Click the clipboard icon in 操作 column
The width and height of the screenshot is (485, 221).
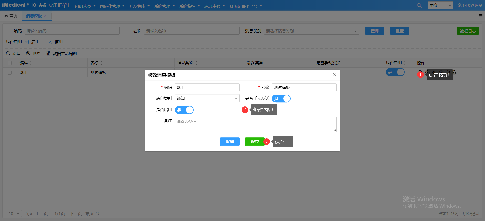click(454, 72)
